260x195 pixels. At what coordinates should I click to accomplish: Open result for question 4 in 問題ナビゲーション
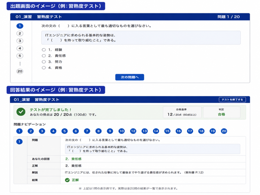[x=53, y=131]
